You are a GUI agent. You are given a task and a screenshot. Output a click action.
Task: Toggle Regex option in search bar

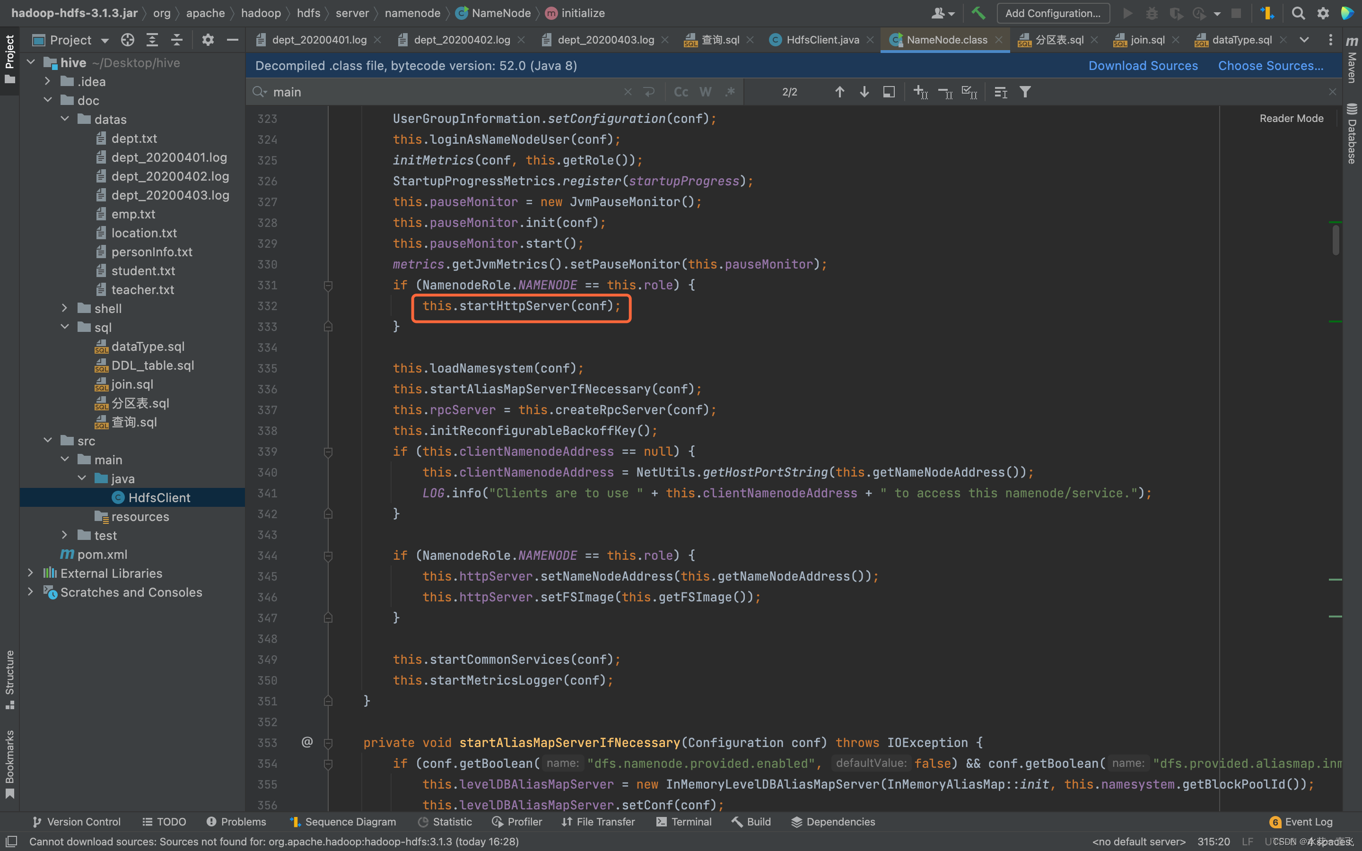point(730,92)
